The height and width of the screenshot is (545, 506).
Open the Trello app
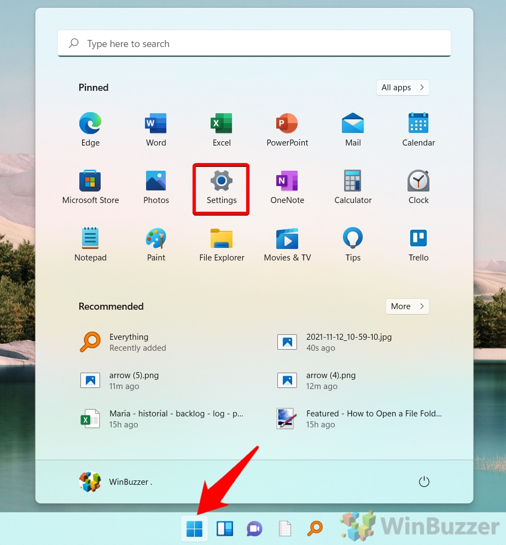tap(418, 245)
